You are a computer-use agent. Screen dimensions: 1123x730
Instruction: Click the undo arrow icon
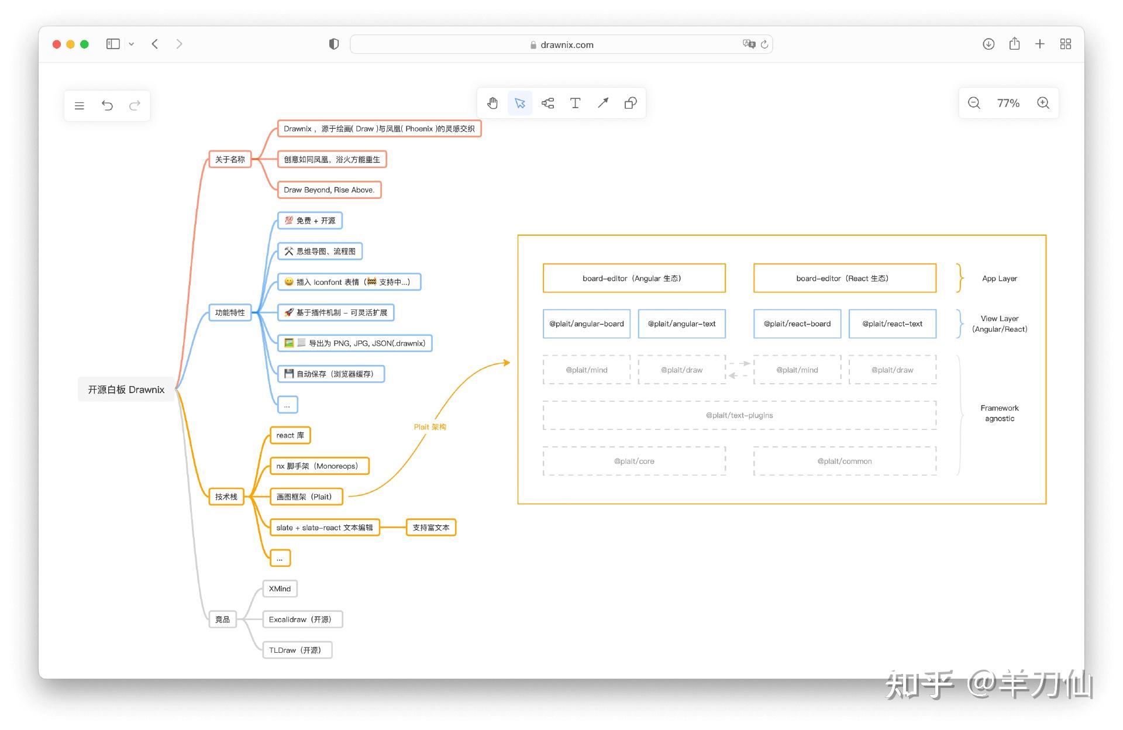click(107, 106)
